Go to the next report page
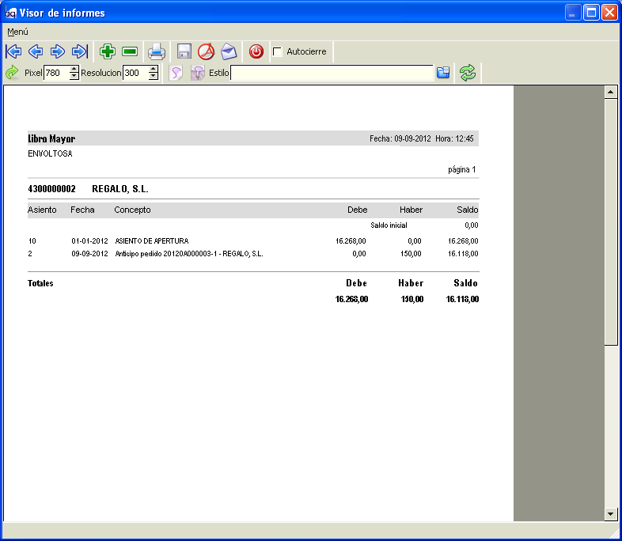The height and width of the screenshot is (541, 622). [x=58, y=51]
